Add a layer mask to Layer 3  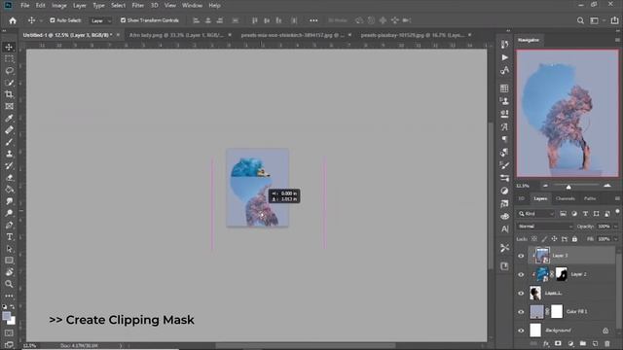pyautogui.click(x=558, y=343)
